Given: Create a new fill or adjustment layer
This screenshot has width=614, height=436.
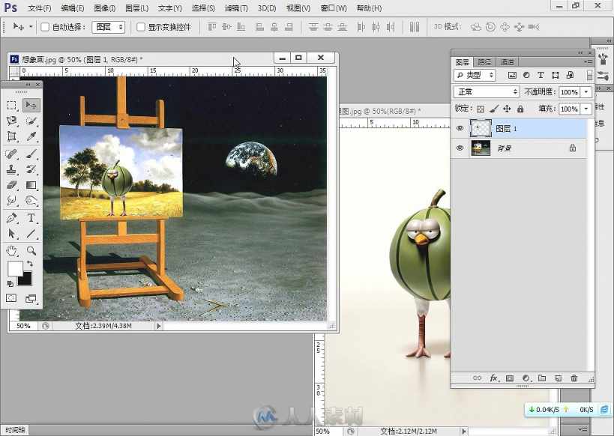Looking at the screenshot, I should [526, 378].
